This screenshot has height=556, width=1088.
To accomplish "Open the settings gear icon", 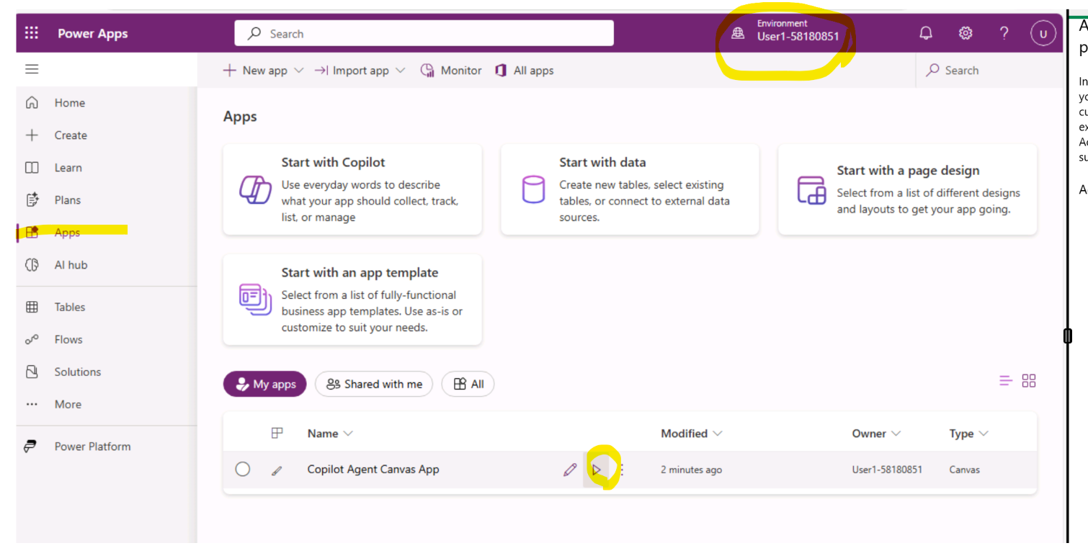I will [x=965, y=33].
